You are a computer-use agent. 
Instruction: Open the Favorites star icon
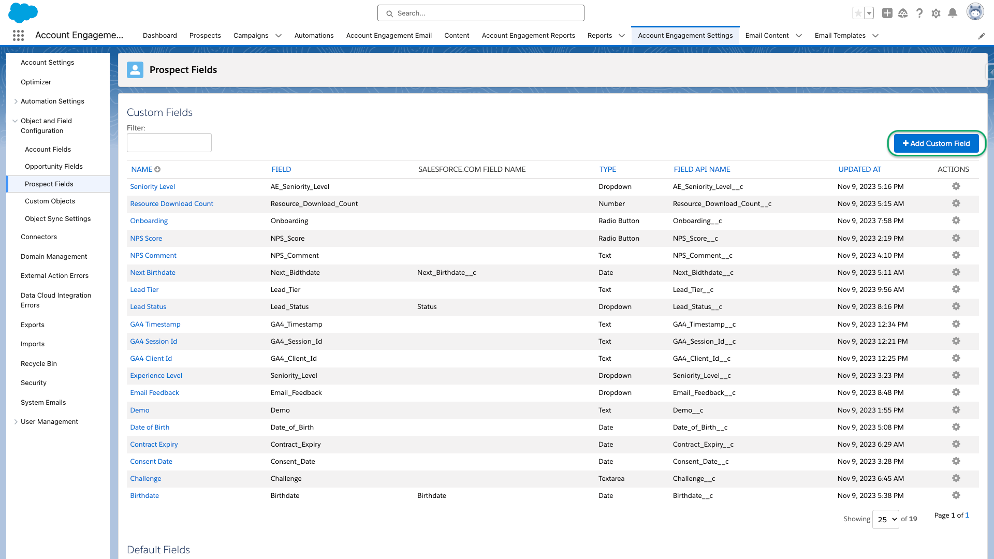click(x=858, y=13)
